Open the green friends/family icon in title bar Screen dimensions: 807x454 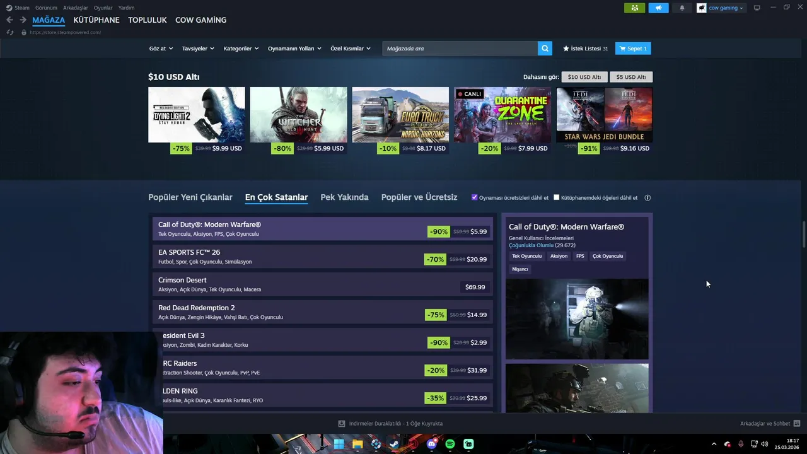[634, 8]
